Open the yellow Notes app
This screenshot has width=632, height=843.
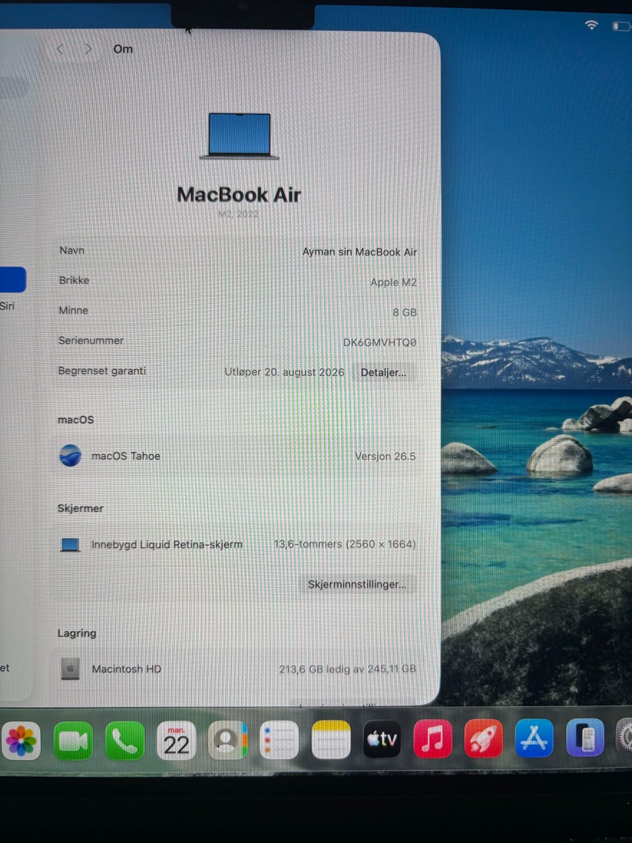tap(330, 740)
